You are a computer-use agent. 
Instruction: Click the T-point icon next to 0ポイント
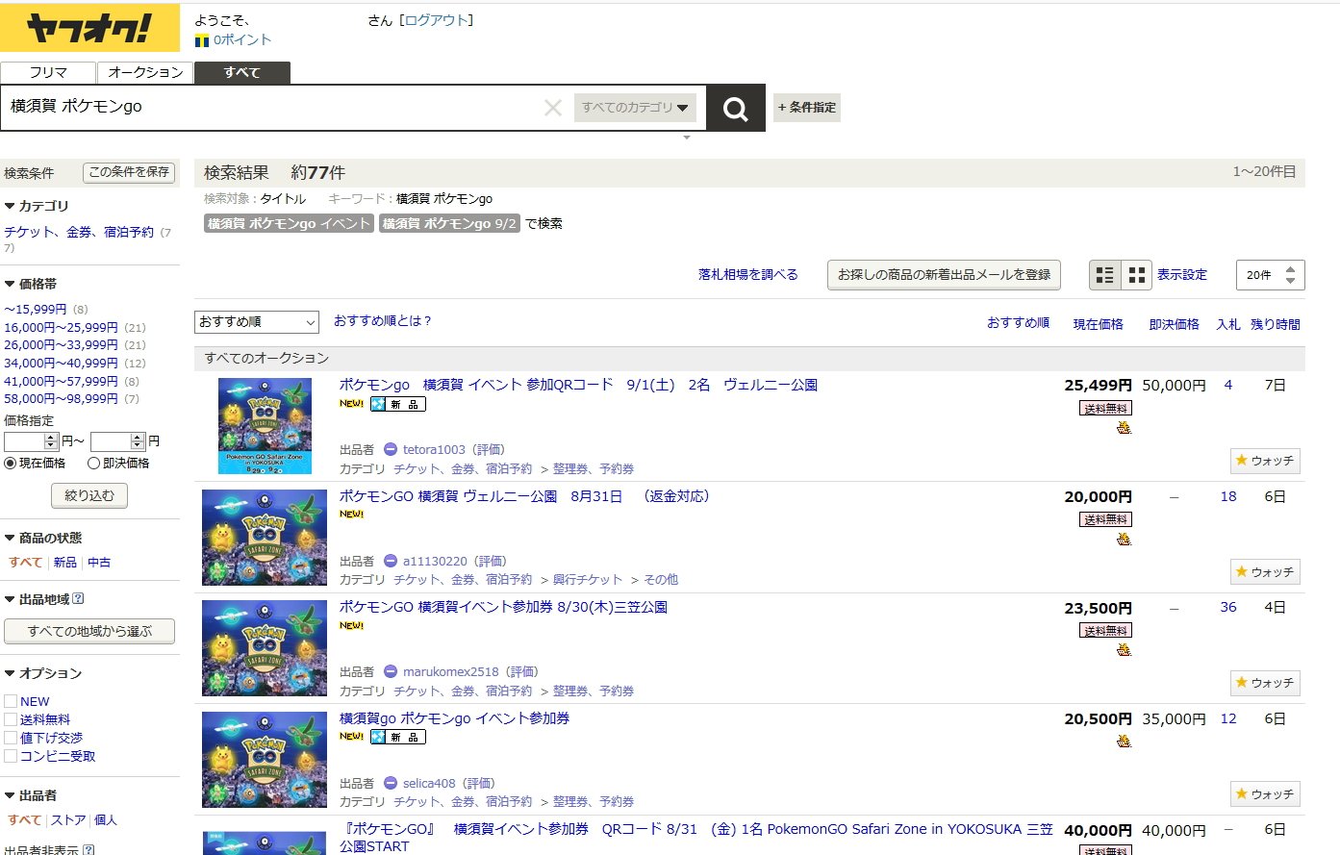202,41
